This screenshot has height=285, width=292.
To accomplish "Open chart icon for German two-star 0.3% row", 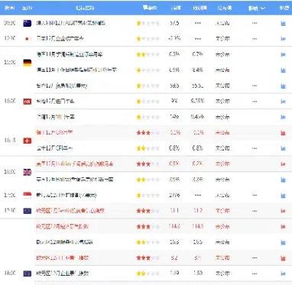I will (283, 54).
